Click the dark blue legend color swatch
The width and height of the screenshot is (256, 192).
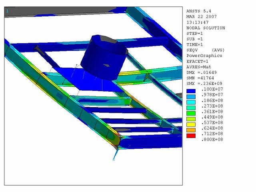coord(192,91)
